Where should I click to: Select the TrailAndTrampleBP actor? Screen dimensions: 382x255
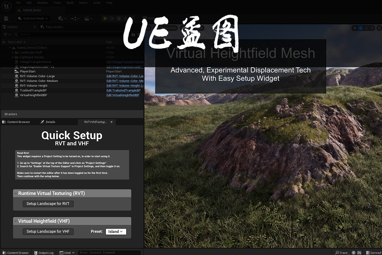(33, 90)
